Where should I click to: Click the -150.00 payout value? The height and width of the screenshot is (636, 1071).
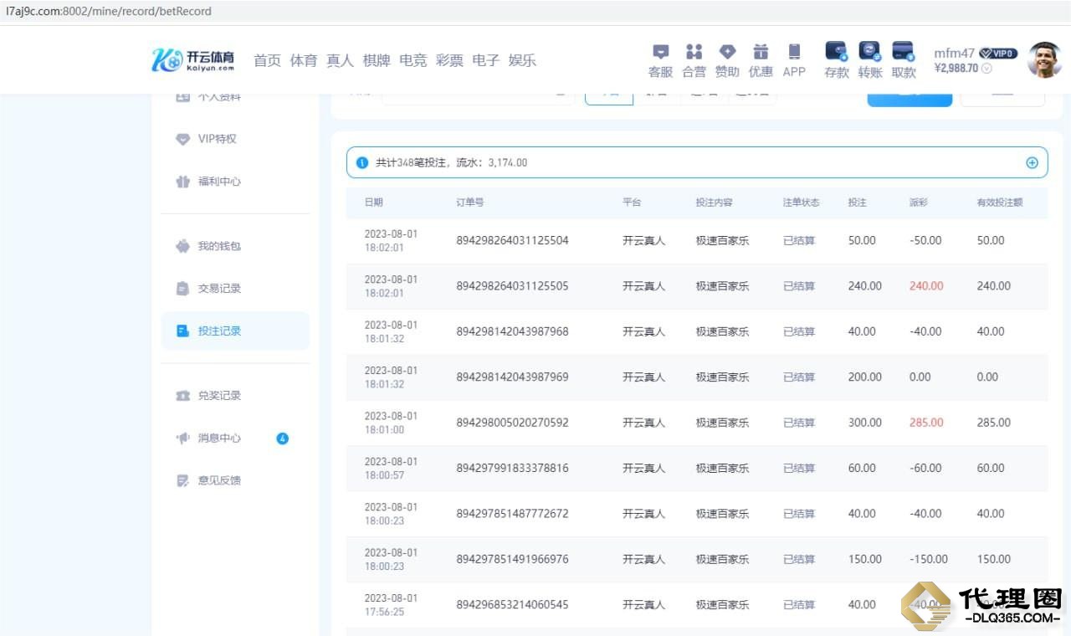[x=929, y=559]
